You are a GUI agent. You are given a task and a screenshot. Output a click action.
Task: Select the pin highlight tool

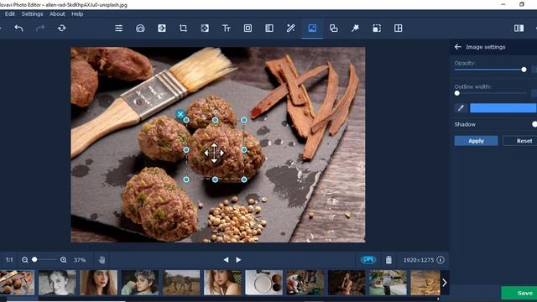(x=355, y=28)
